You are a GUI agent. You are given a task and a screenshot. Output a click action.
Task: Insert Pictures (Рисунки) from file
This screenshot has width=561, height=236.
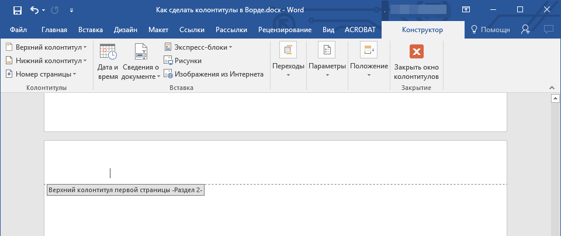(183, 60)
